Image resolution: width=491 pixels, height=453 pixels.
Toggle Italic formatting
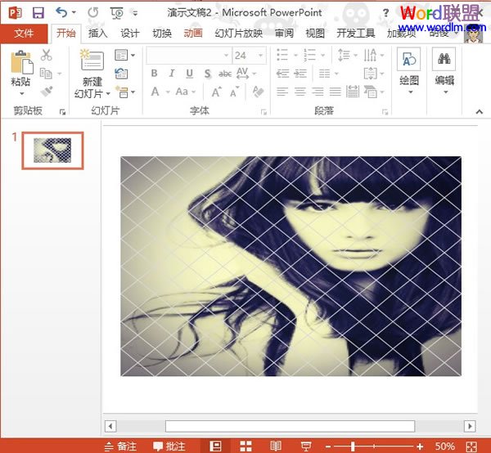click(x=172, y=74)
